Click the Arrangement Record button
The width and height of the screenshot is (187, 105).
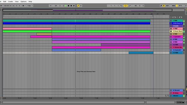coord(71,6)
